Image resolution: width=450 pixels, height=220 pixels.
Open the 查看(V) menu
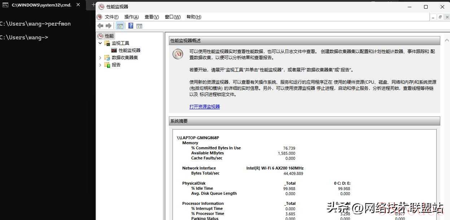coord(152,17)
